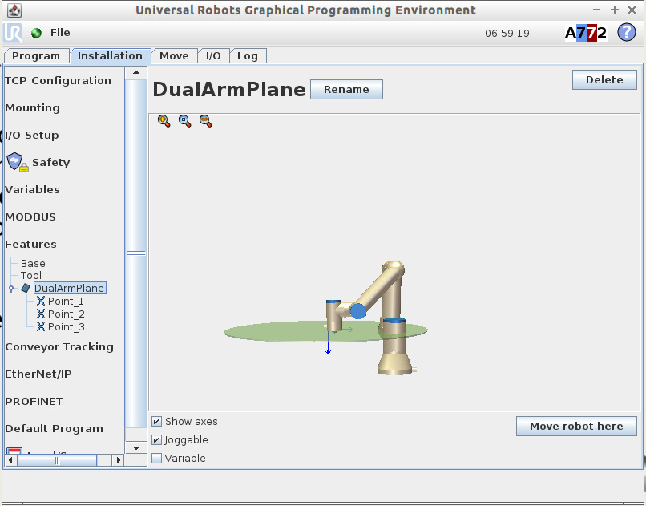The height and width of the screenshot is (506, 646).
Task: Collapse the DualArmPlane tree node
Action: pos(11,289)
